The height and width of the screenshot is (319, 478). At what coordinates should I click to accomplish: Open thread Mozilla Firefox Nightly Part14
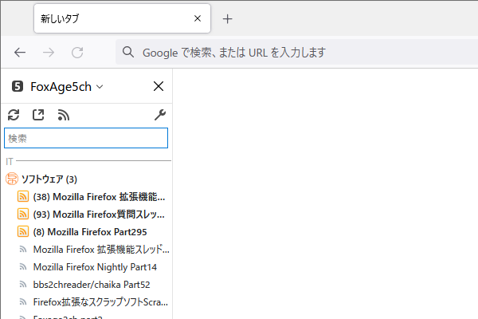tap(95, 267)
